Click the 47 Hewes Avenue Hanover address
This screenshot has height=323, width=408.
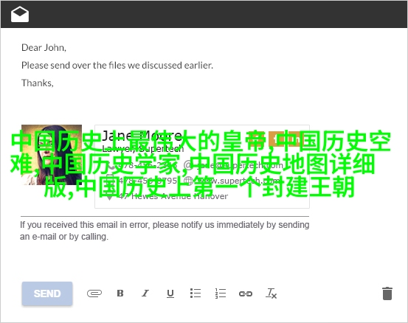coord(173,196)
